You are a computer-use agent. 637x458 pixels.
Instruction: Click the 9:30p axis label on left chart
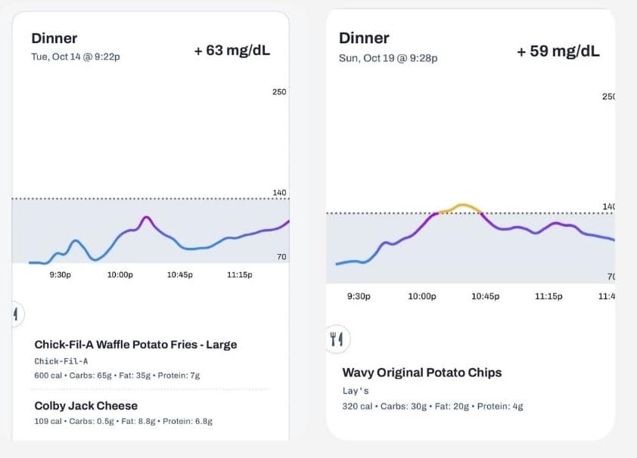click(x=61, y=275)
